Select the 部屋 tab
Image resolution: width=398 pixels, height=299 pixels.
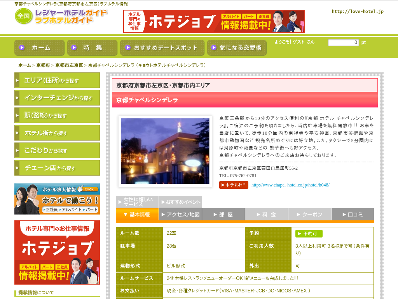click(x=223, y=215)
